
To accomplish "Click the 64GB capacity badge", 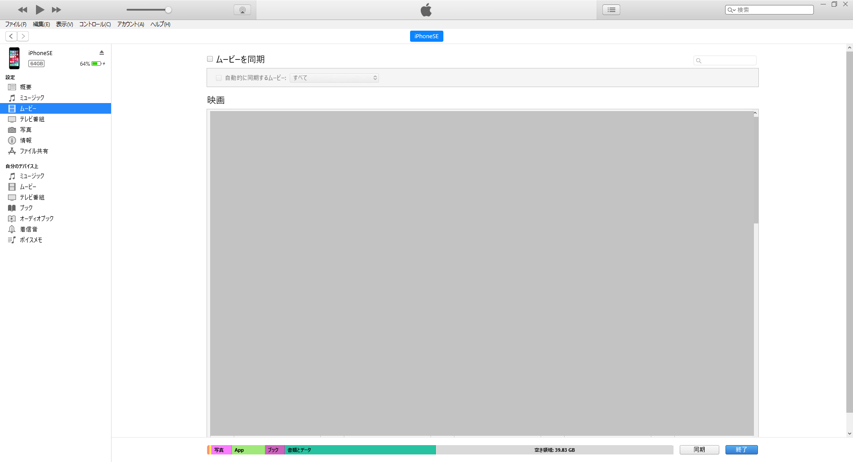I will [36, 64].
